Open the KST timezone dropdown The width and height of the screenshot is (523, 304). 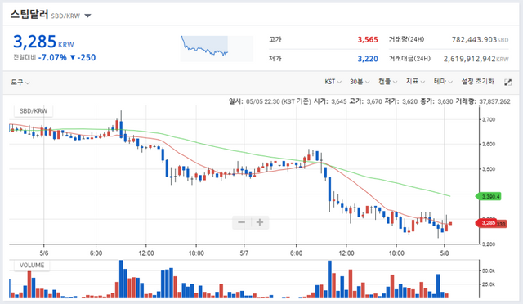[333, 82]
